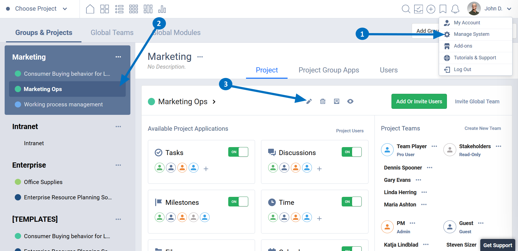Open the Intranet group three-dot menu
Image resolution: width=518 pixels, height=251 pixels.
pyautogui.click(x=118, y=127)
